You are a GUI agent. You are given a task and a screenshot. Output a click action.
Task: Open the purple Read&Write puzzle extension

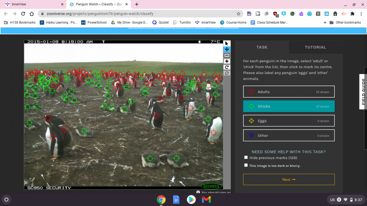pyautogui.click(x=301, y=14)
